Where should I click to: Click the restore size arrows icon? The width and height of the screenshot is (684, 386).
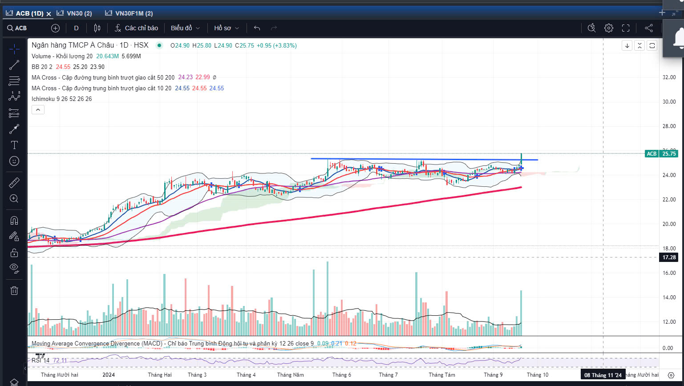pos(675,13)
